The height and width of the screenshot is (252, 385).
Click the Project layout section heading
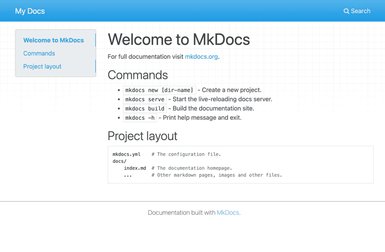[x=142, y=136]
